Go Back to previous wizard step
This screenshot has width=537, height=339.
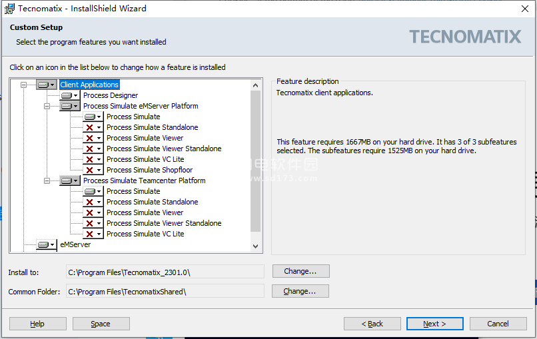372,324
